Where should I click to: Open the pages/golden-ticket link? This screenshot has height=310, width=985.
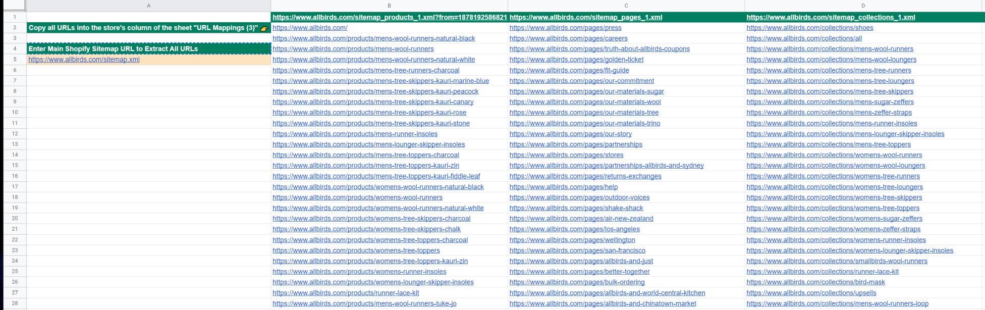[576, 60]
